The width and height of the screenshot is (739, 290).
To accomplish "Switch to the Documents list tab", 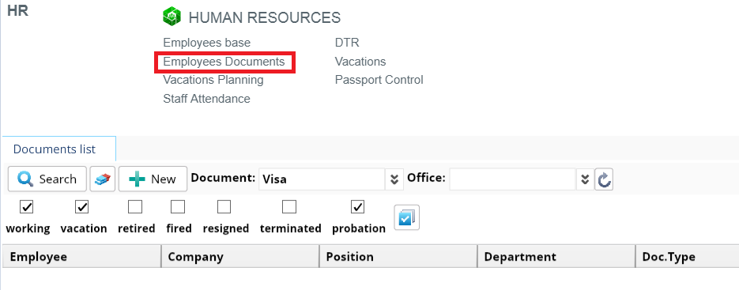I will [55, 149].
